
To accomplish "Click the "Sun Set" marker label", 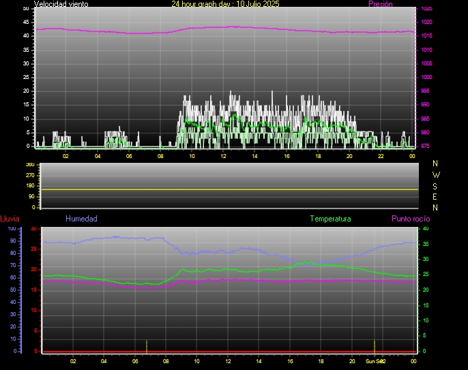I will (x=375, y=361).
